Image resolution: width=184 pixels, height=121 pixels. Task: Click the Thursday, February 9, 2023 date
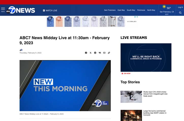[30, 53]
